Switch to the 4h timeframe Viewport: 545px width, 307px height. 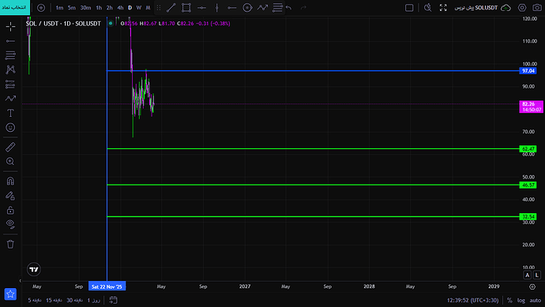[x=120, y=8]
